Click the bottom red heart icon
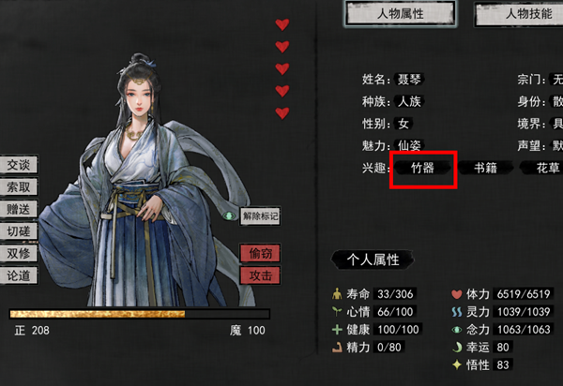 point(282,113)
